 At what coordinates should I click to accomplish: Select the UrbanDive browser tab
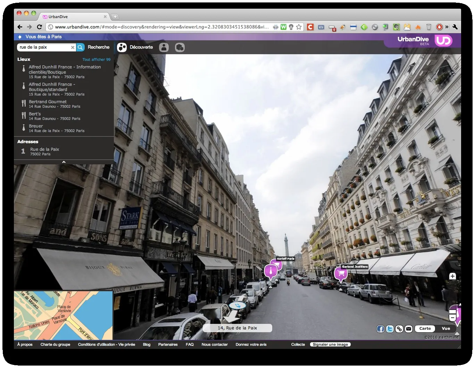[x=74, y=17]
